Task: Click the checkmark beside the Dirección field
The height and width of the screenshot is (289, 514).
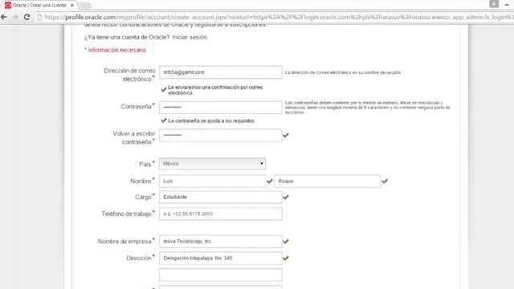Action: [286, 258]
